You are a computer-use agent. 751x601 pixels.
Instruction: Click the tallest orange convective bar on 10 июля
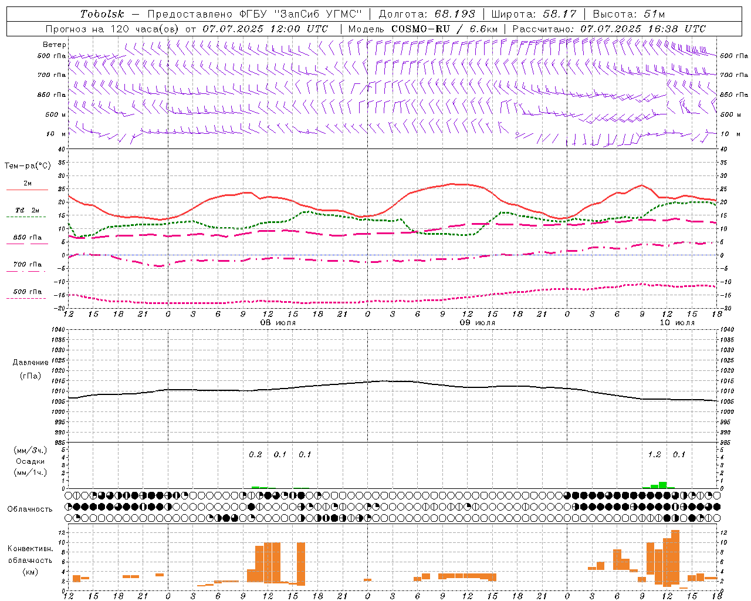point(675,558)
